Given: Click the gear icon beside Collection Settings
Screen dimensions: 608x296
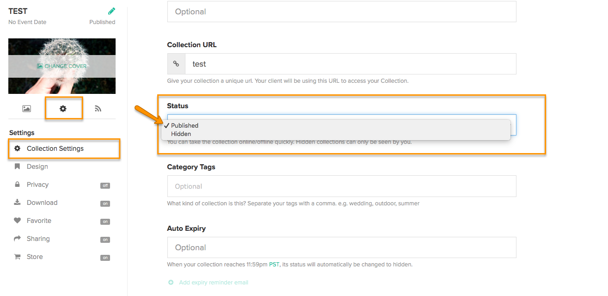Looking at the screenshot, I should pos(18,148).
